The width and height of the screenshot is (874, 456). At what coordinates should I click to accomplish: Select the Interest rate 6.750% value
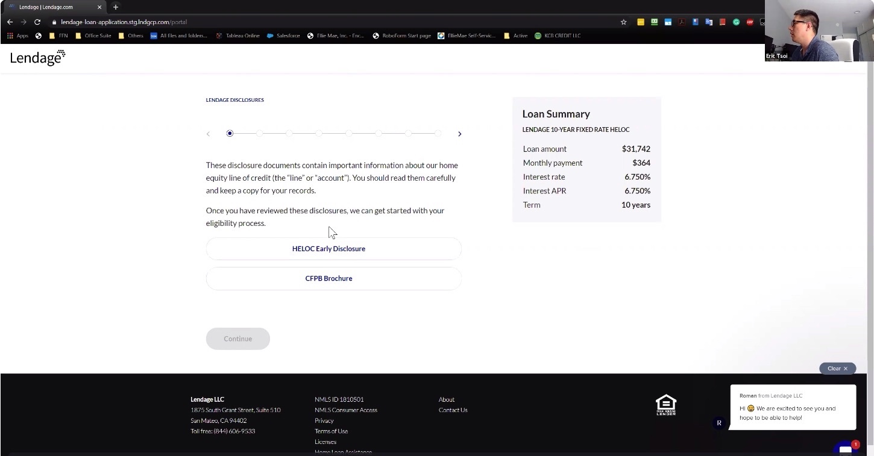(x=637, y=176)
